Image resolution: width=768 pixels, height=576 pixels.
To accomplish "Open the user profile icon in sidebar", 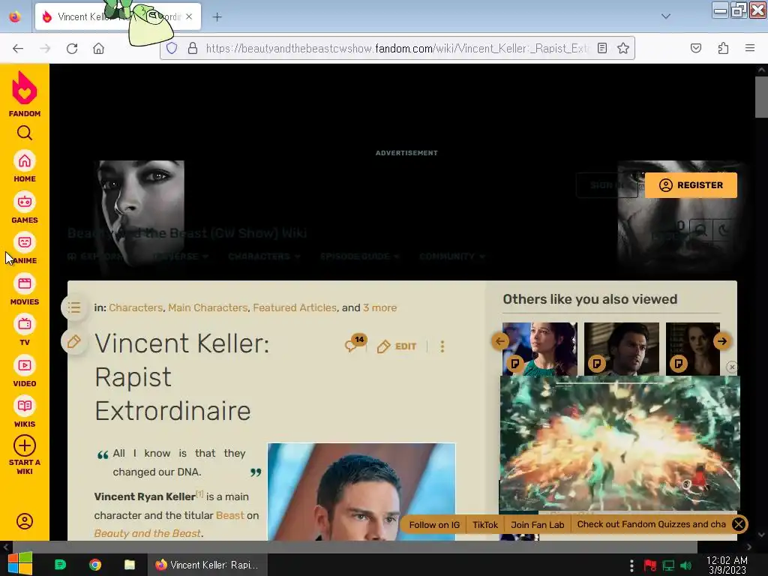I will coord(25,521).
